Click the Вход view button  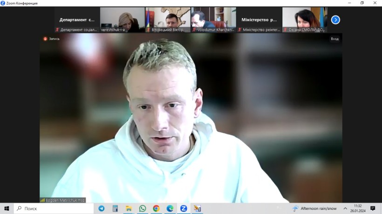coord(334,39)
